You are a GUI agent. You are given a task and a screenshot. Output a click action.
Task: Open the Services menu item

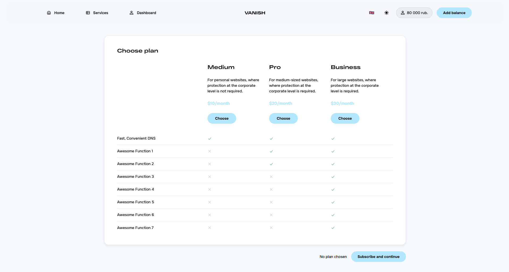100,13
